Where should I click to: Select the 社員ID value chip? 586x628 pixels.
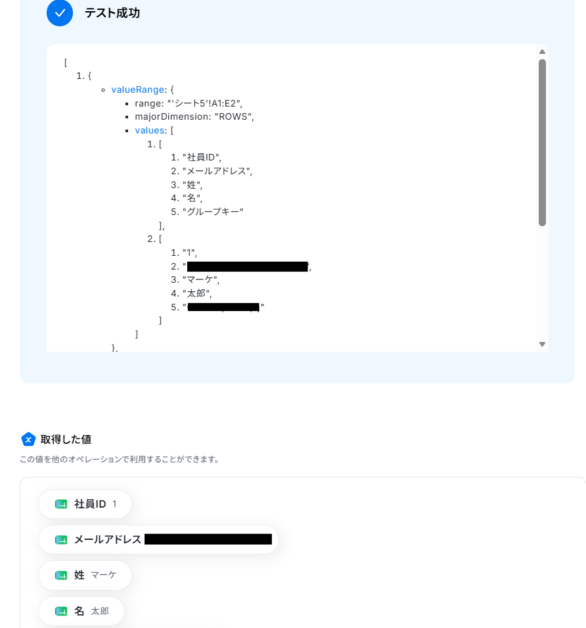pyautogui.click(x=85, y=504)
